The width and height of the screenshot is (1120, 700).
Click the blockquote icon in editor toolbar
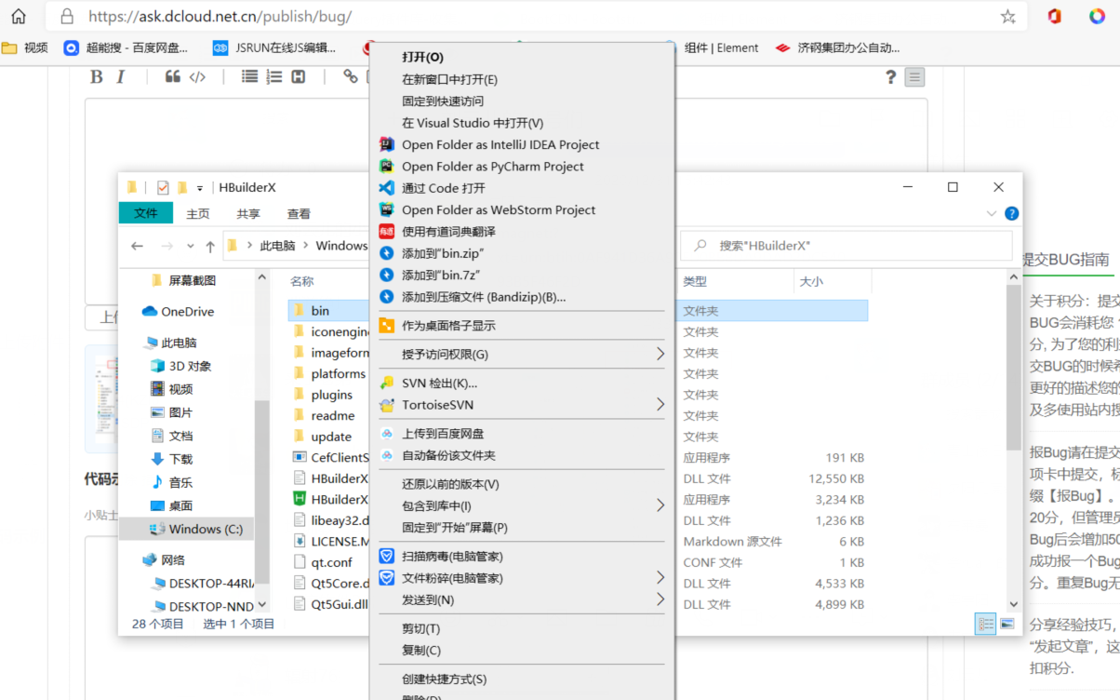pos(172,77)
